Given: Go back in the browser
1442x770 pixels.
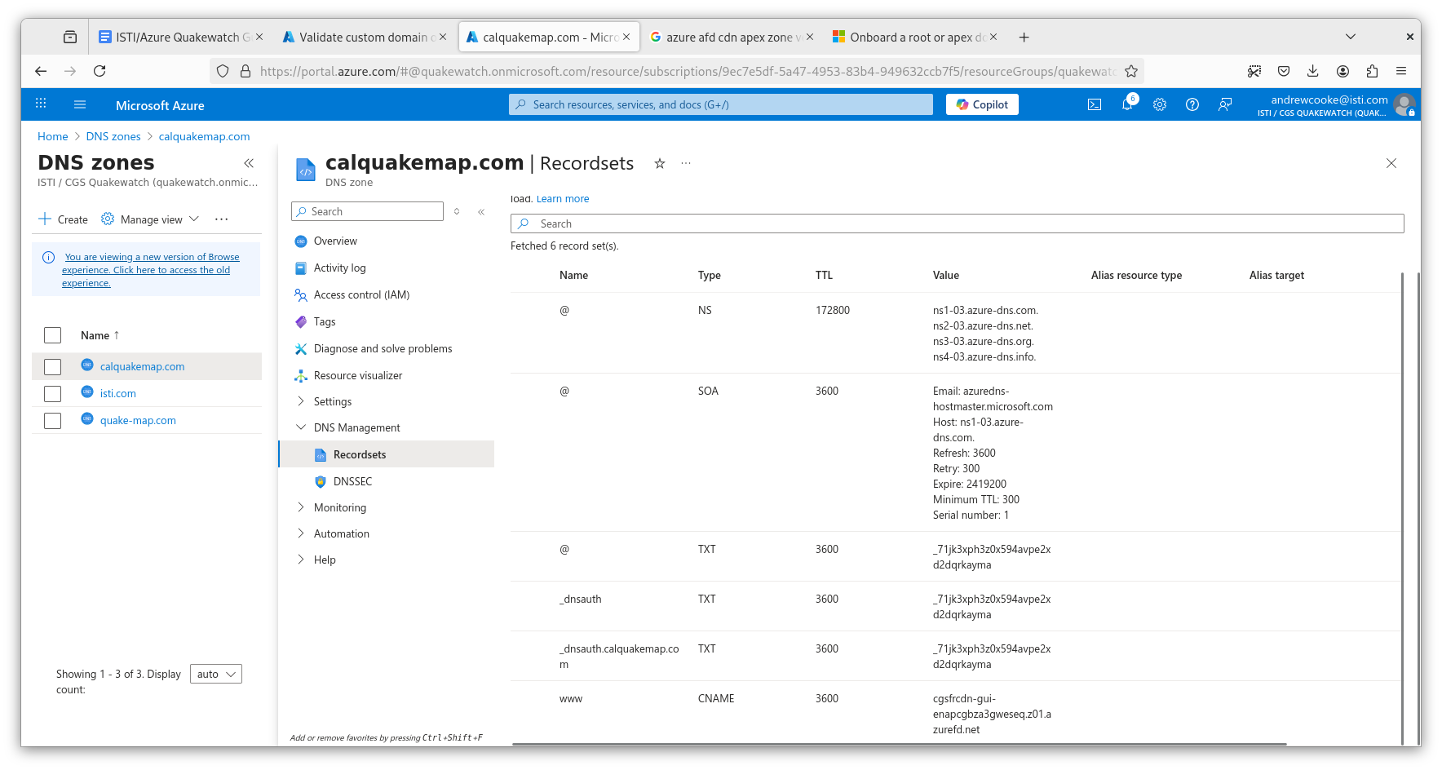Looking at the screenshot, I should pos(41,71).
